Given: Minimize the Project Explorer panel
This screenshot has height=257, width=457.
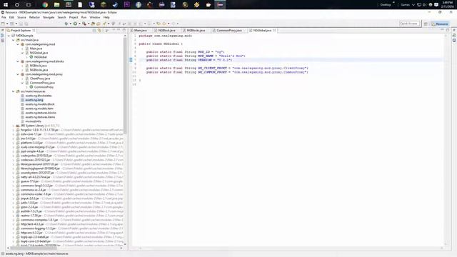Looking at the screenshot, I should click(119, 30).
